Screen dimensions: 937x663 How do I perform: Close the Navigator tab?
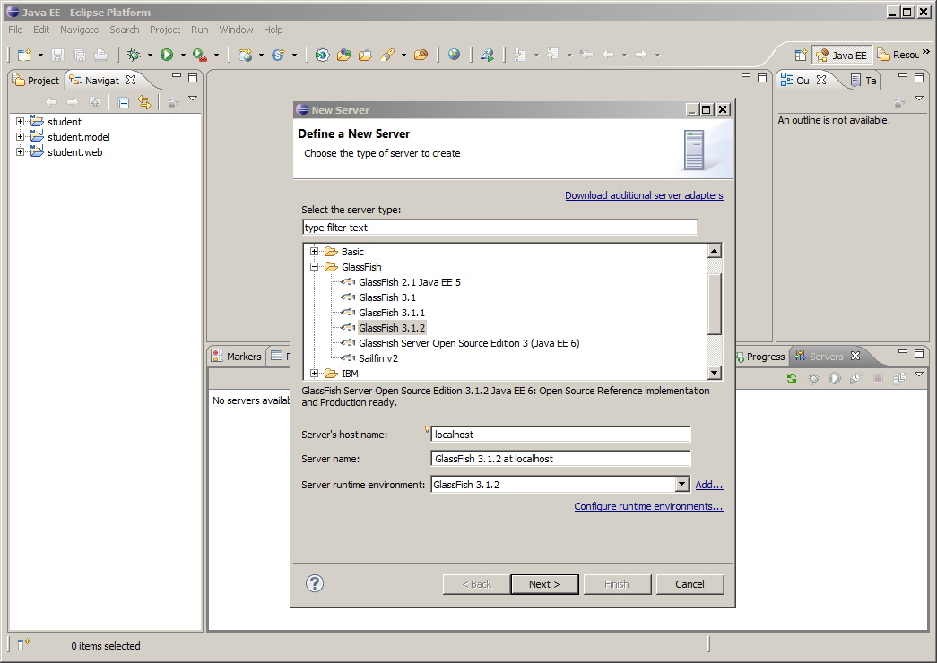[131, 80]
